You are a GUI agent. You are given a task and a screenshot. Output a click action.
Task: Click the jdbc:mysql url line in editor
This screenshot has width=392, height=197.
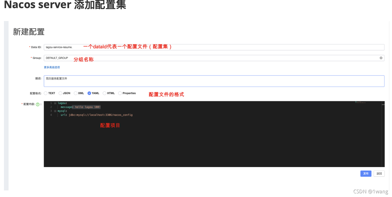pos(96,115)
